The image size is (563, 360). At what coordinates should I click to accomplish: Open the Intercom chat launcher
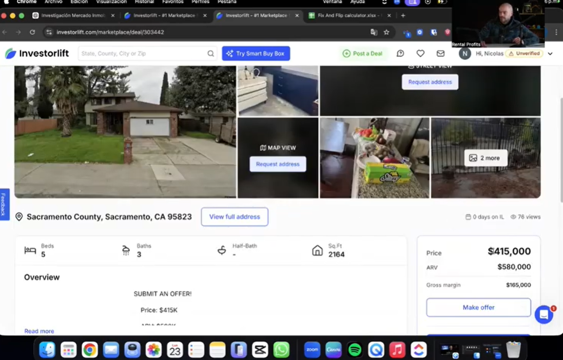click(544, 315)
